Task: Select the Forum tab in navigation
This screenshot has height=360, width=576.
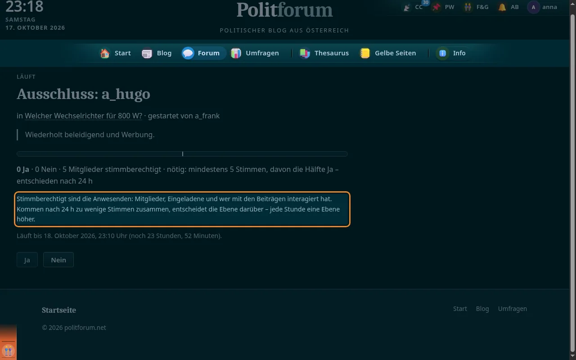Action: point(203,53)
